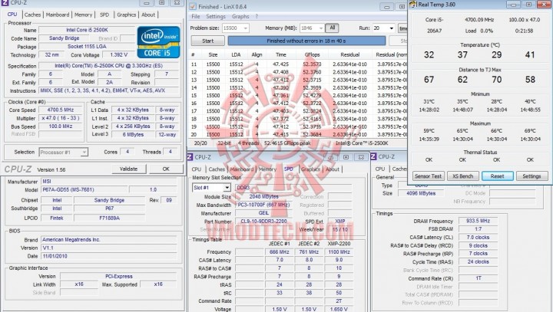Viewport: 553px width, 312px height.
Task: Click the DRAM Frequency value 933.5 MHz
Action: click(x=478, y=221)
